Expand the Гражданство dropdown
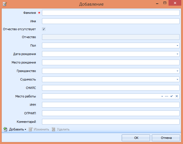This screenshot has height=144, width=183. (177, 71)
